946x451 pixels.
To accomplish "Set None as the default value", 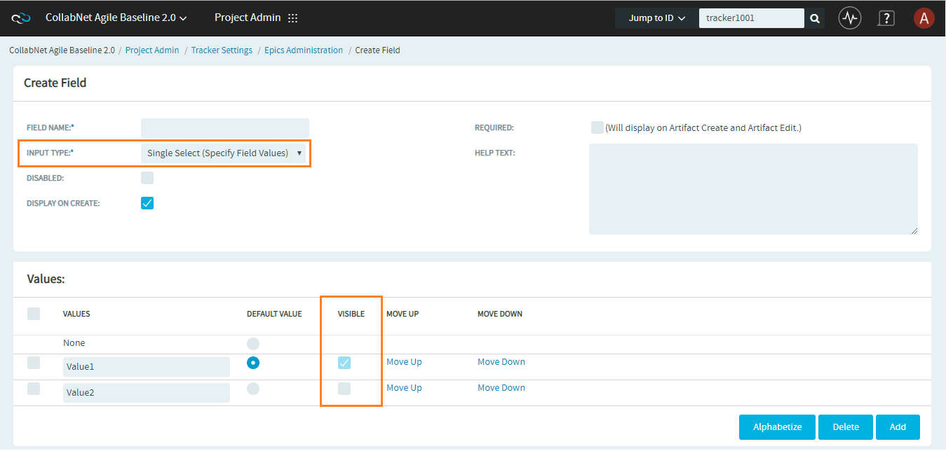I will (253, 344).
